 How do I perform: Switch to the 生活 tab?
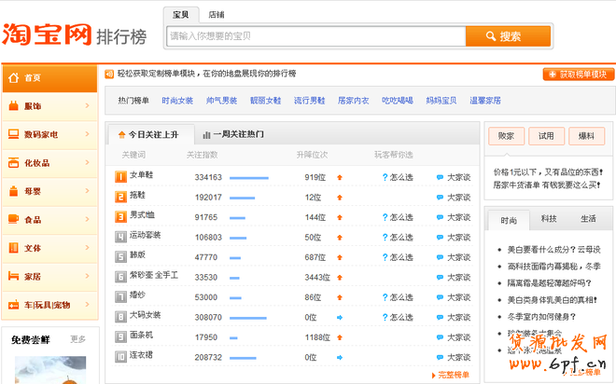point(588,219)
